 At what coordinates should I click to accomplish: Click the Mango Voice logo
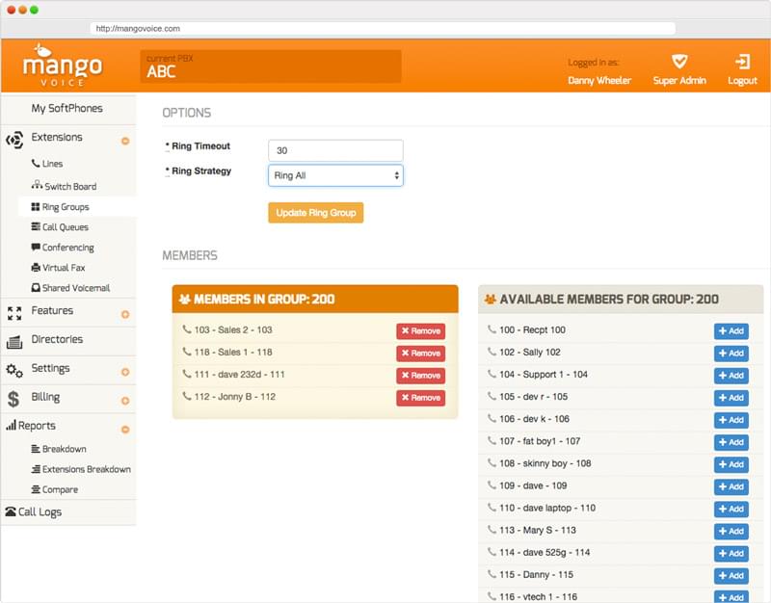63,66
